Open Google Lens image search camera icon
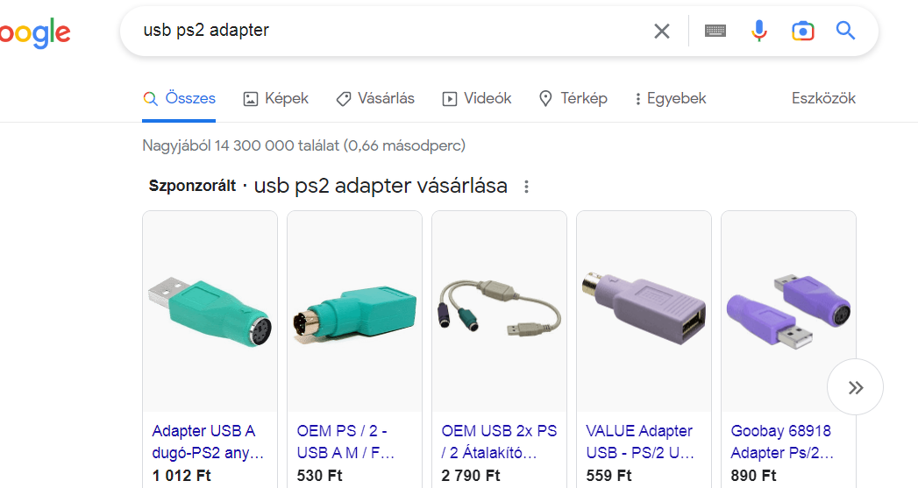The height and width of the screenshot is (488, 918). [x=802, y=31]
